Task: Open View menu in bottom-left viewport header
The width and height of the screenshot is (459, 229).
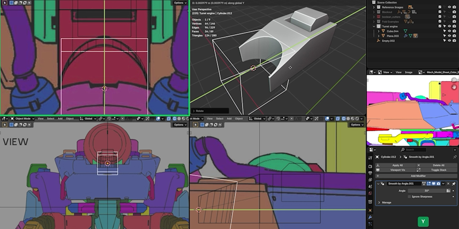Action: (41, 119)
